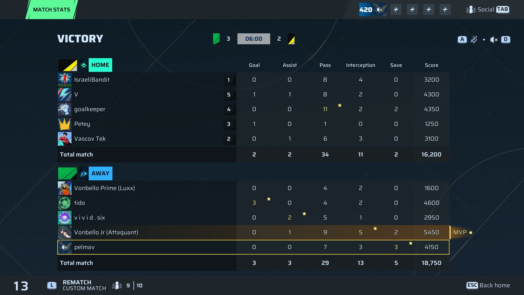Click the home total score 16,200

[x=431, y=155]
